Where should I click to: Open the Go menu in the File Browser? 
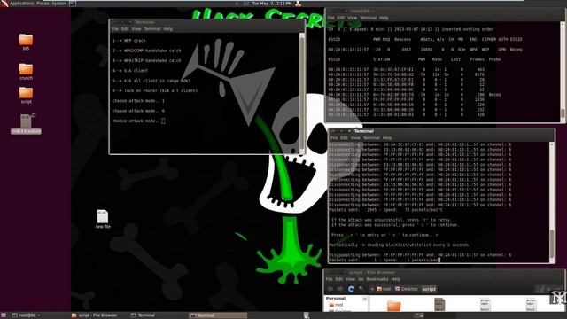[361, 279]
